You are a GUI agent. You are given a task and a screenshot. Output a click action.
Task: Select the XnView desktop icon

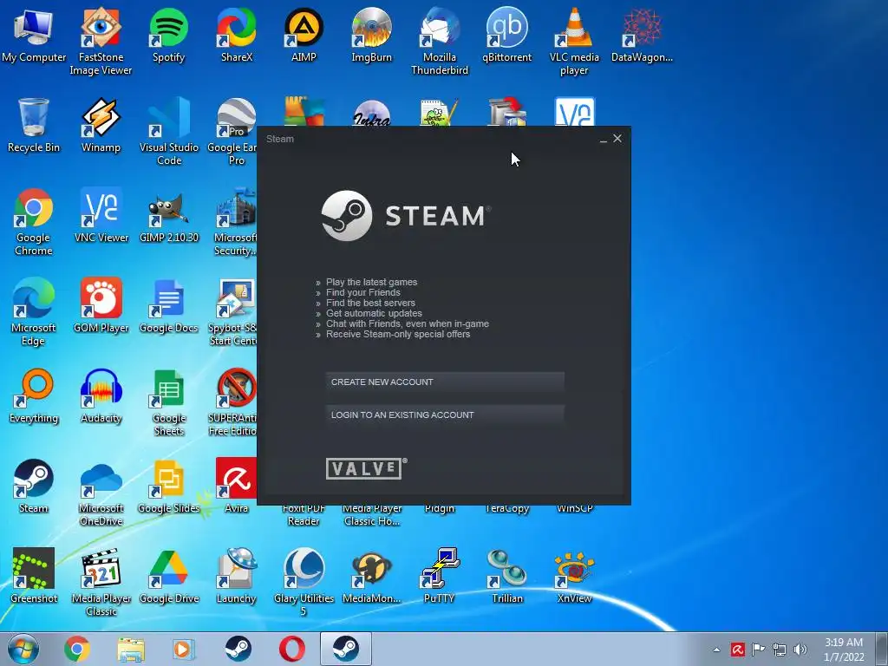tap(574, 576)
